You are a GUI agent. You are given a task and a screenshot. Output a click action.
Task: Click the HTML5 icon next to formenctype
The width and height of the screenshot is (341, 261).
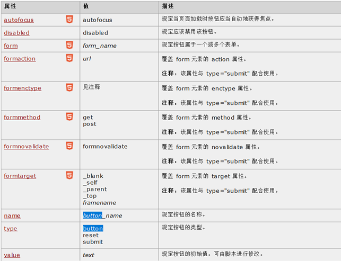(x=69, y=87)
